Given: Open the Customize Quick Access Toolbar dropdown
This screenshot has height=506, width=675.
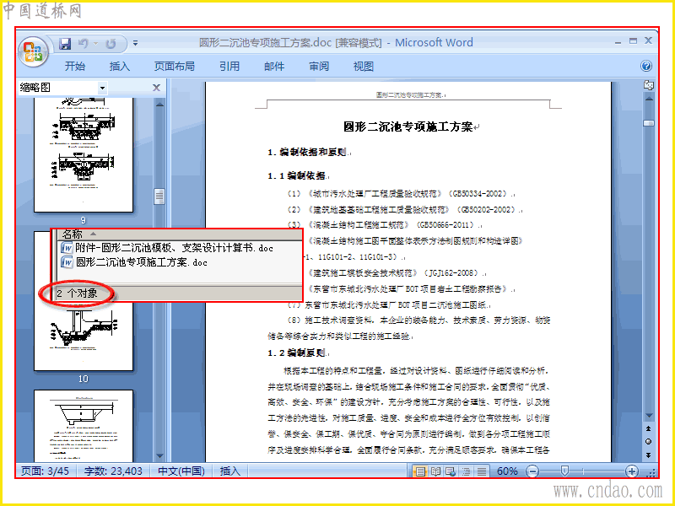Looking at the screenshot, I should point(135,43).
